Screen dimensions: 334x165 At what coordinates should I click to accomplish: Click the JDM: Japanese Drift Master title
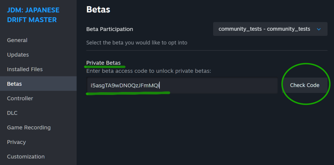click(x=33, y=15)
